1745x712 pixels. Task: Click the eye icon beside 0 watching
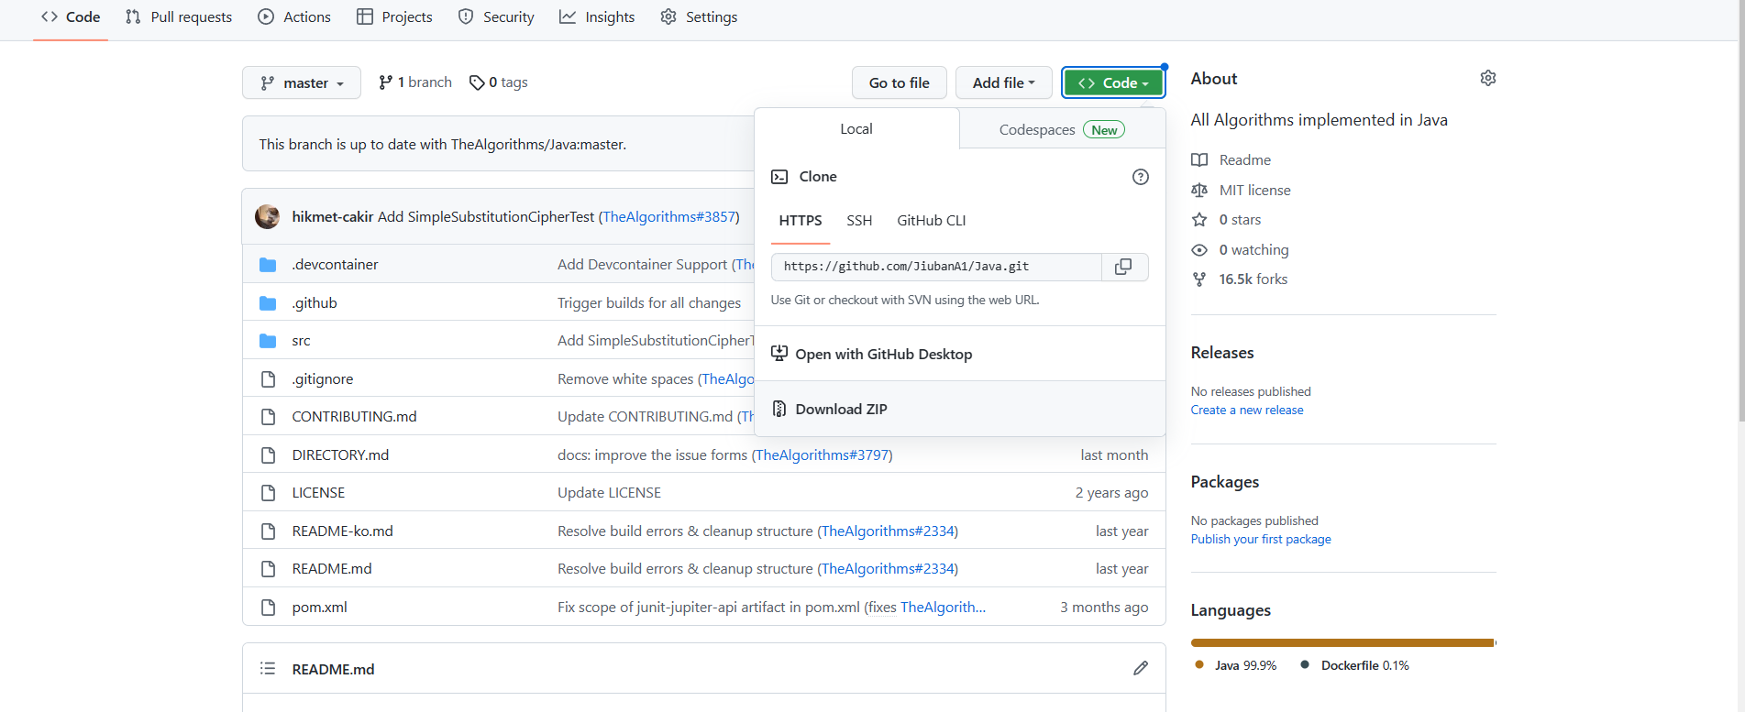pyautogui.click(x=1199, y=250)
